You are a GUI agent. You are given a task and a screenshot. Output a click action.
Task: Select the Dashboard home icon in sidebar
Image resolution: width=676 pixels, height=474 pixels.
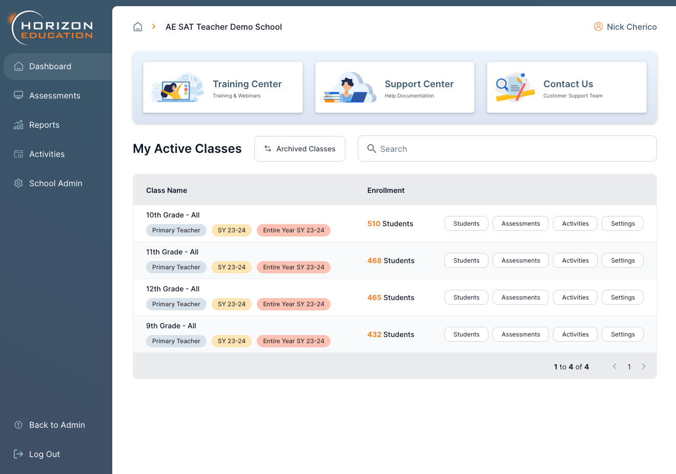(18, 66)
